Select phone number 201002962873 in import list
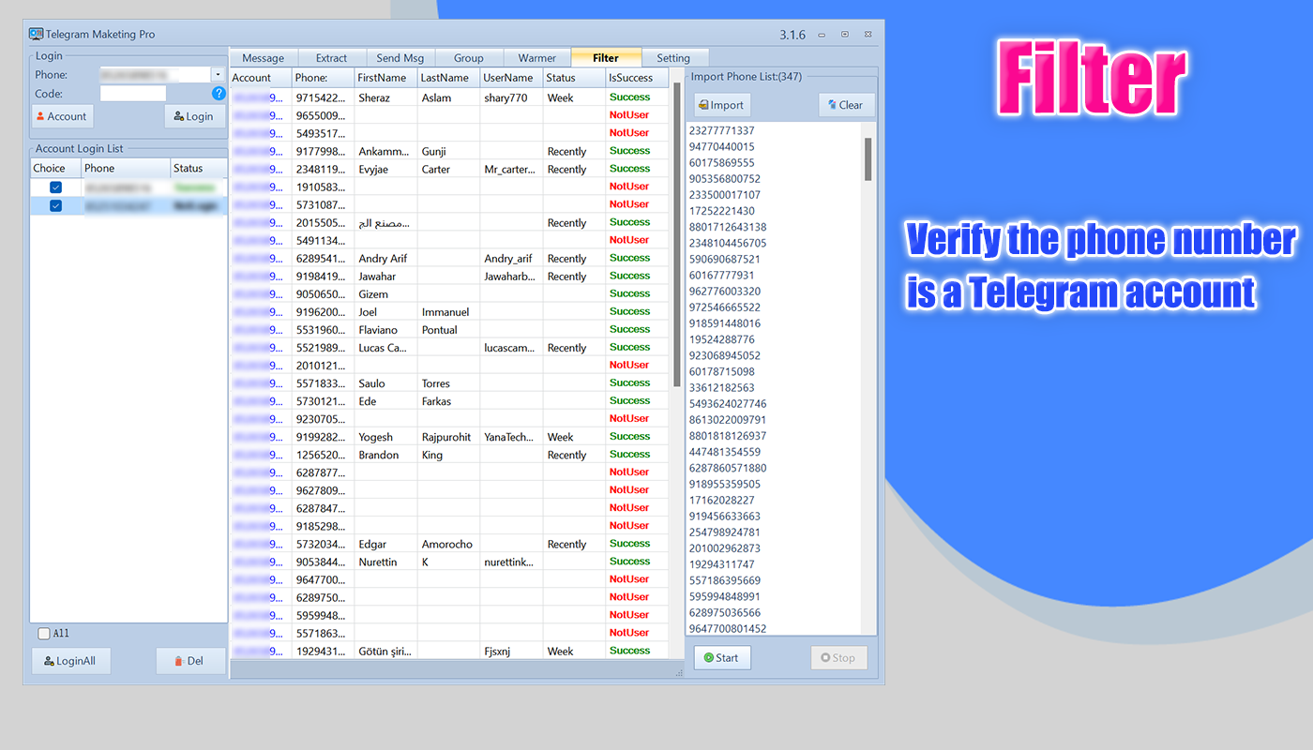The image size is (1313, 750). coord(725,548)
